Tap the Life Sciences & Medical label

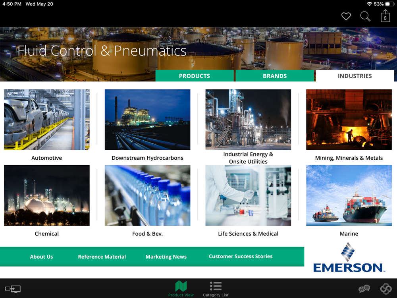coord(248,234)
